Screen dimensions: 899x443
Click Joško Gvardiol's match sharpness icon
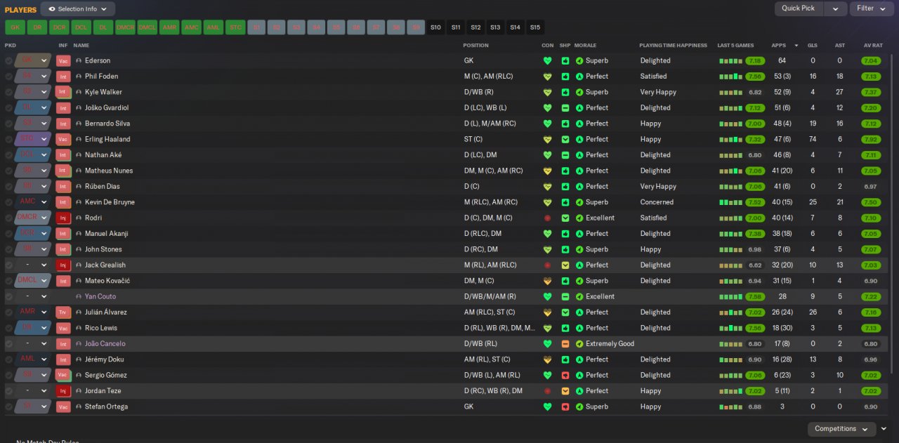(565, 108)
